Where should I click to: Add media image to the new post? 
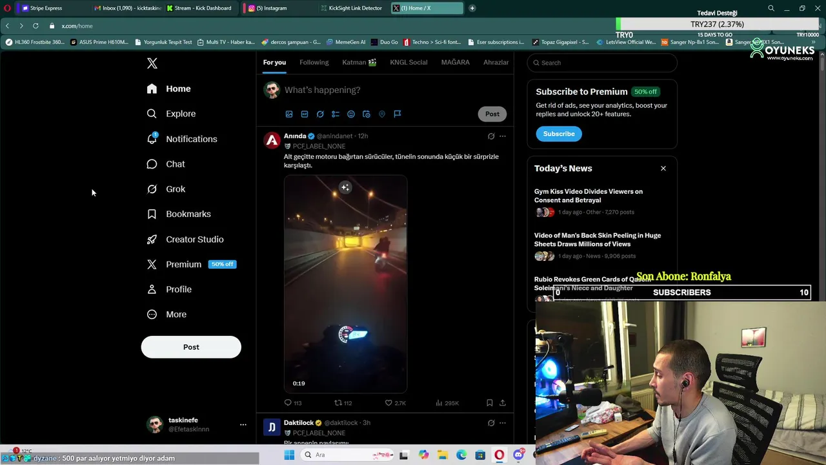pos(289,114)
